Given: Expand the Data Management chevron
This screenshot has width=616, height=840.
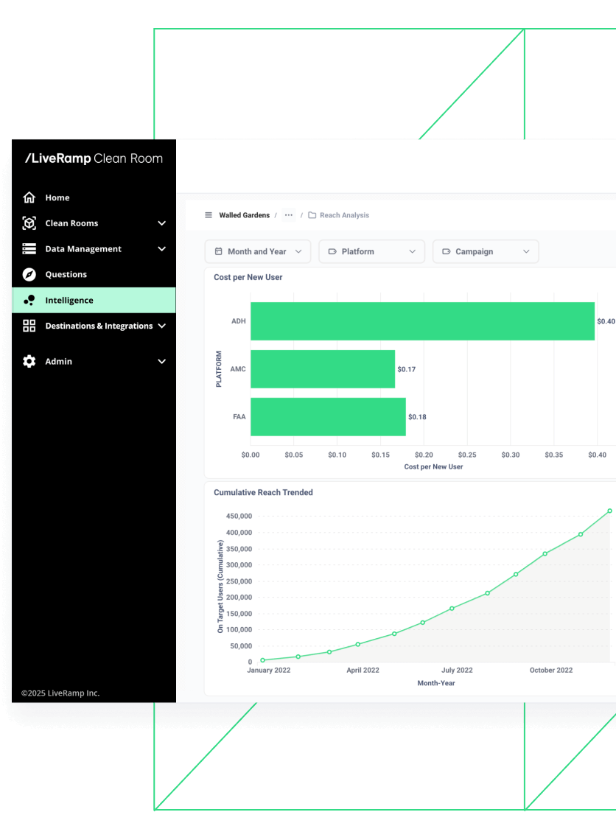Looking at the screenshot, I should (x=162, y=249).
